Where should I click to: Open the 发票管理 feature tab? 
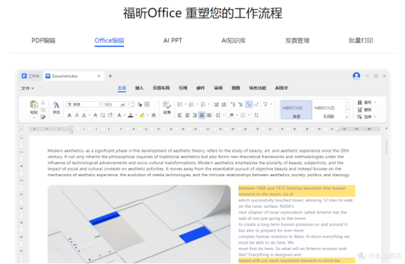[x=297, y=40]
